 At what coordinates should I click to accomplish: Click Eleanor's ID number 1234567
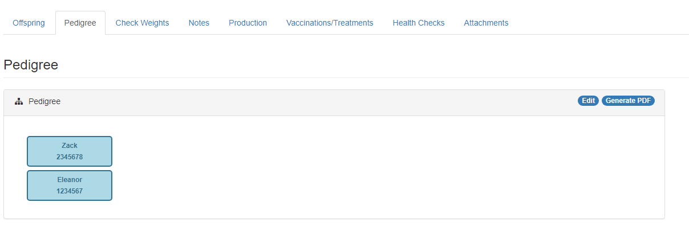pyautogui.click(x=70, y=191)
